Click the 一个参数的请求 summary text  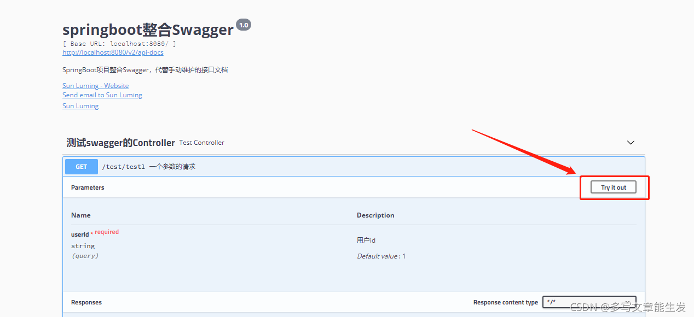point(172,167)
